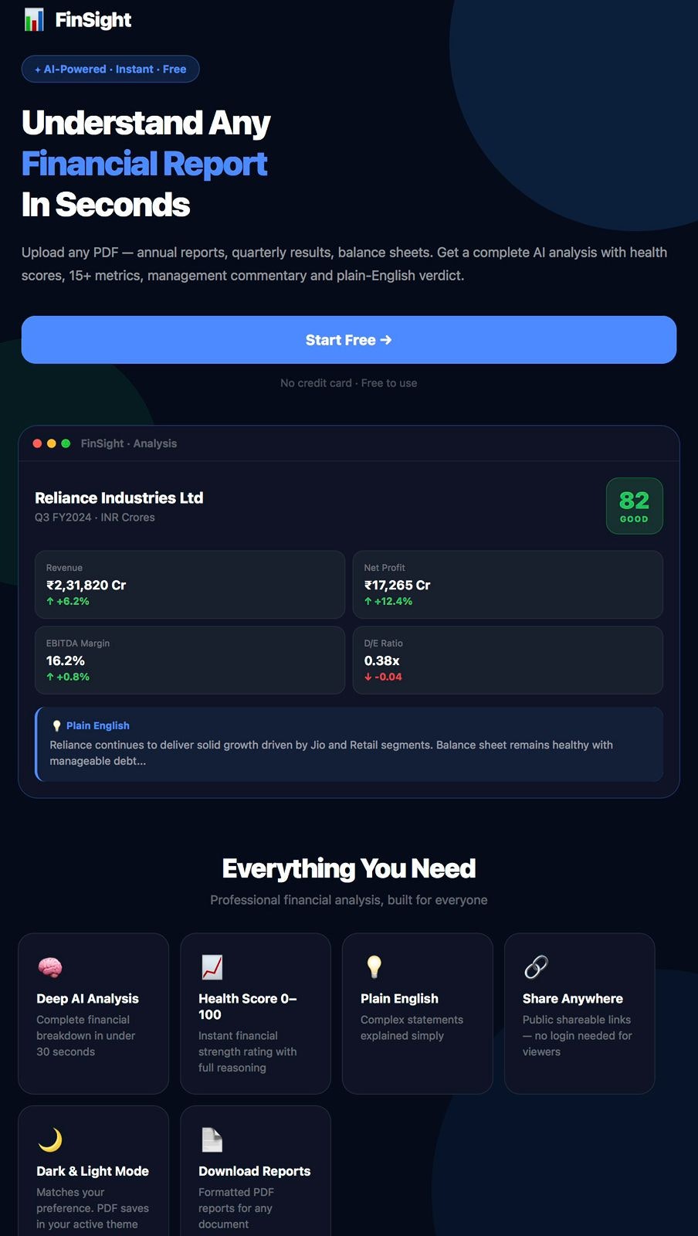The width and height of the screenshot is (698, 1236).
Task: Click the FinSight brand name in the header
Action: click(x=93, y=20)
